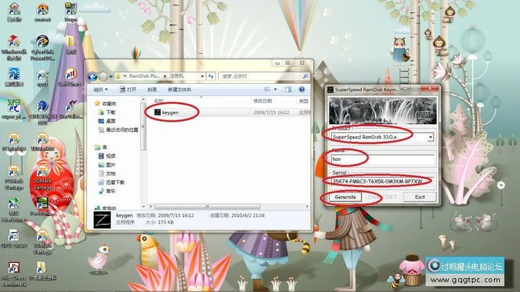Click the RamDisk Plu... breadcrumb in address bar

tap(144, 76)
